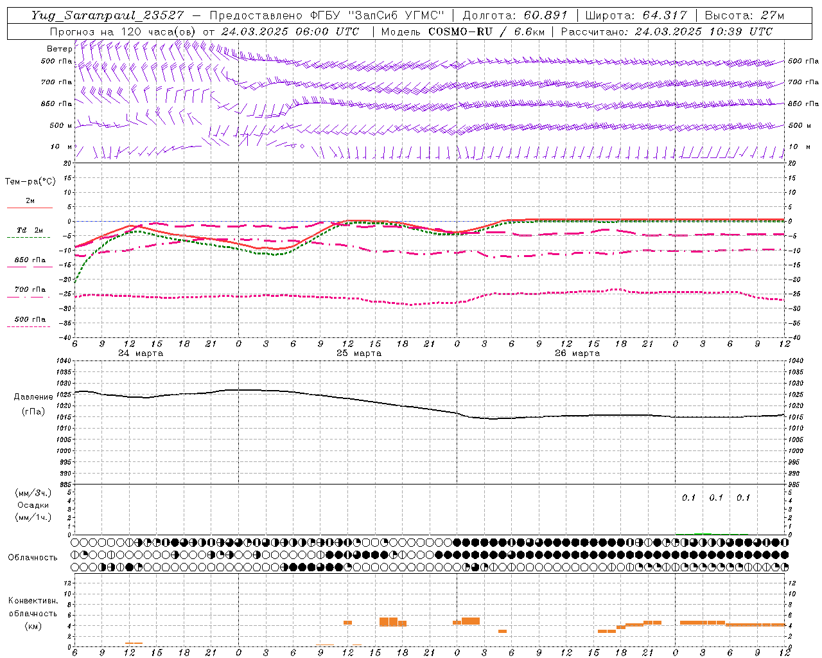
Task: Select Рассчитано: 24.03.2025 10:39 UTC text
Action: click(x=667, y=31)
